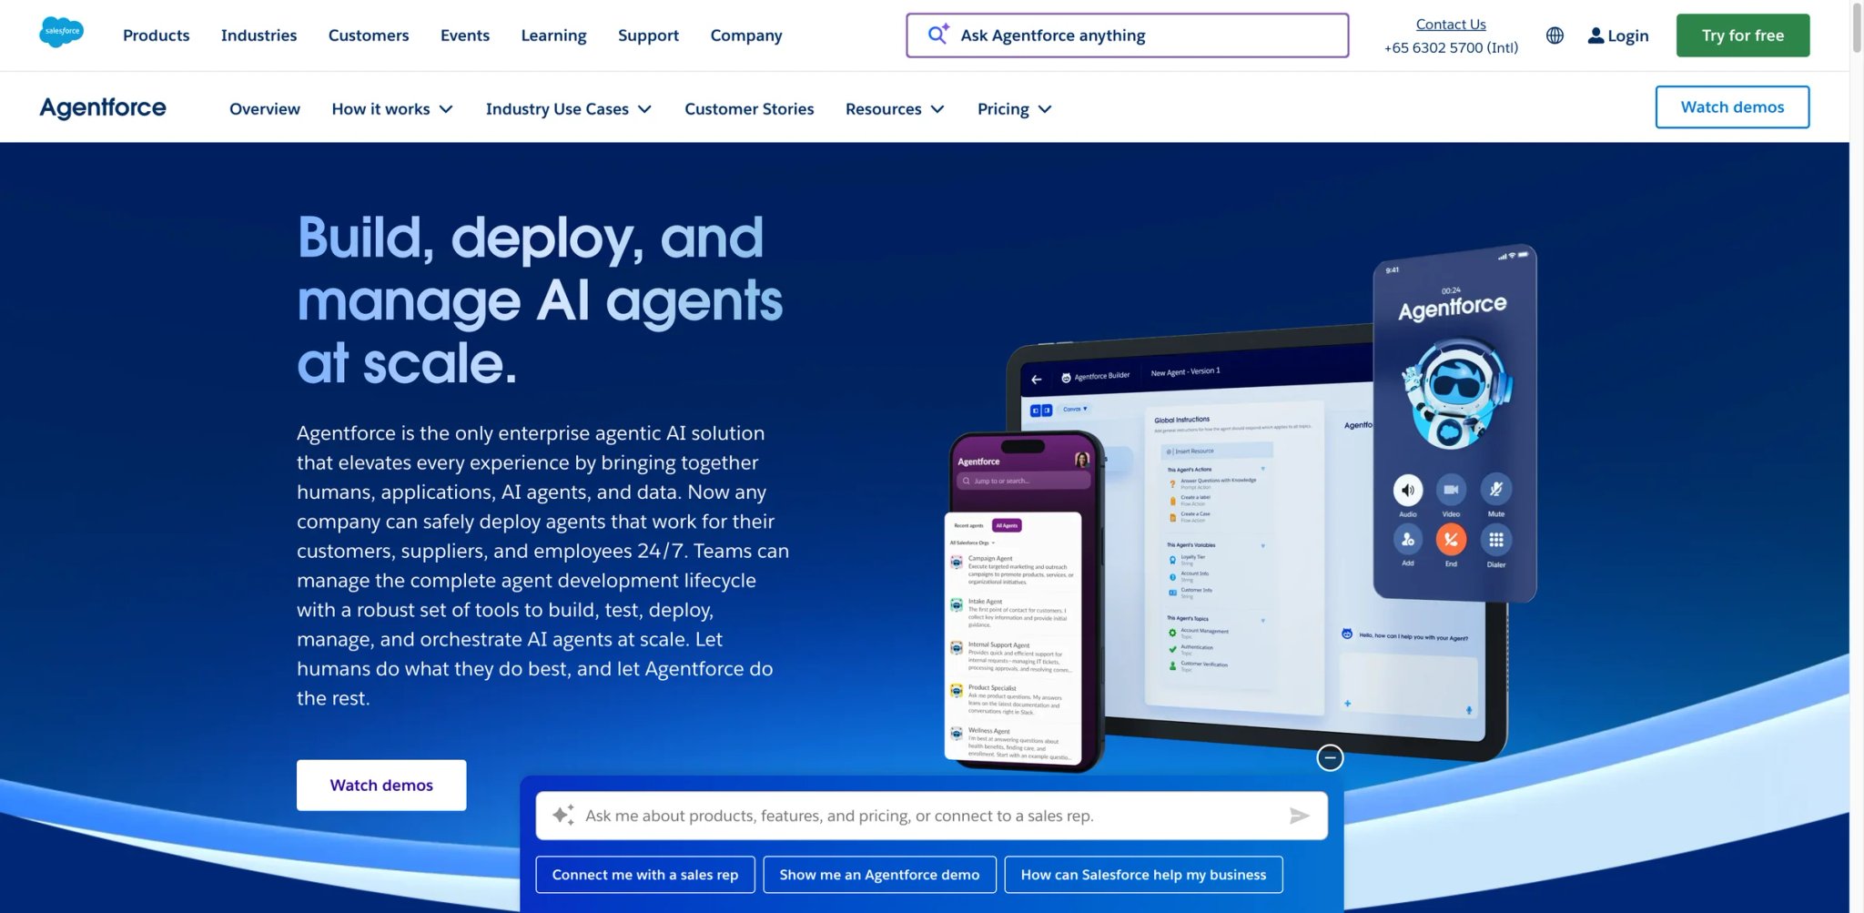Open the Learning menu
The width and height of the screenshot is (1864, 913).
(x=553, y=36)
